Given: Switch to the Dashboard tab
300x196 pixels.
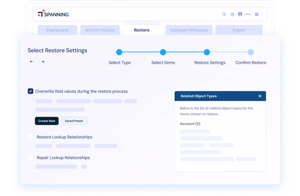Looking at the screenshot, I should click(x=57, y=30).
